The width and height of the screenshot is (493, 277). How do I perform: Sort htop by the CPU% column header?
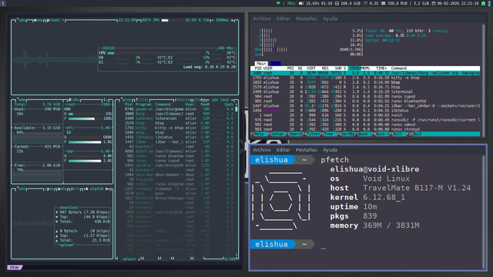pyautogui.click(x=354, y=68)
